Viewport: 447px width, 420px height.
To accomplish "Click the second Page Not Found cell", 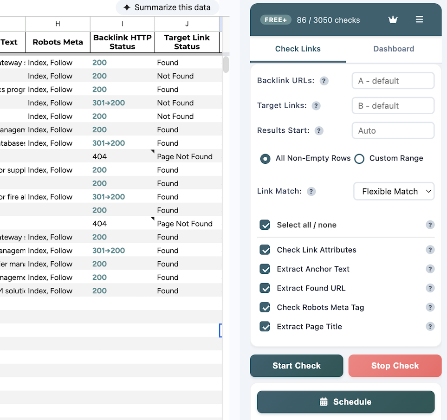I will point(187,224).
